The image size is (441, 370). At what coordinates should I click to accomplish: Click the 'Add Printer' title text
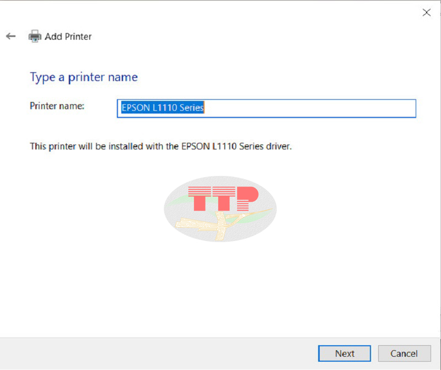pyautogui.click(x=68, y=36)
